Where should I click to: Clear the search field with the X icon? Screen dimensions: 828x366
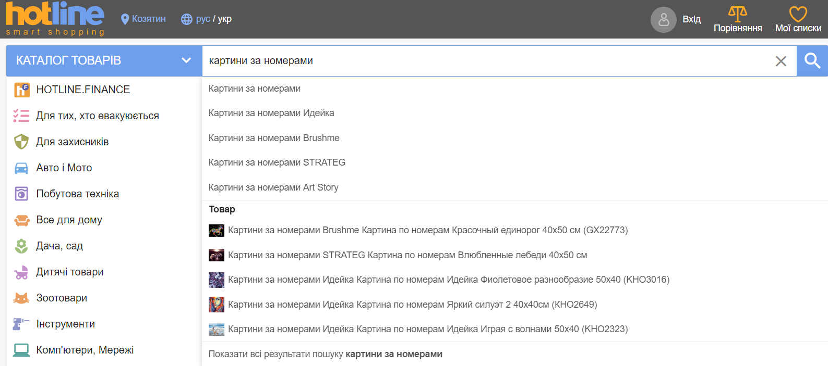click(x=781, y=61)
